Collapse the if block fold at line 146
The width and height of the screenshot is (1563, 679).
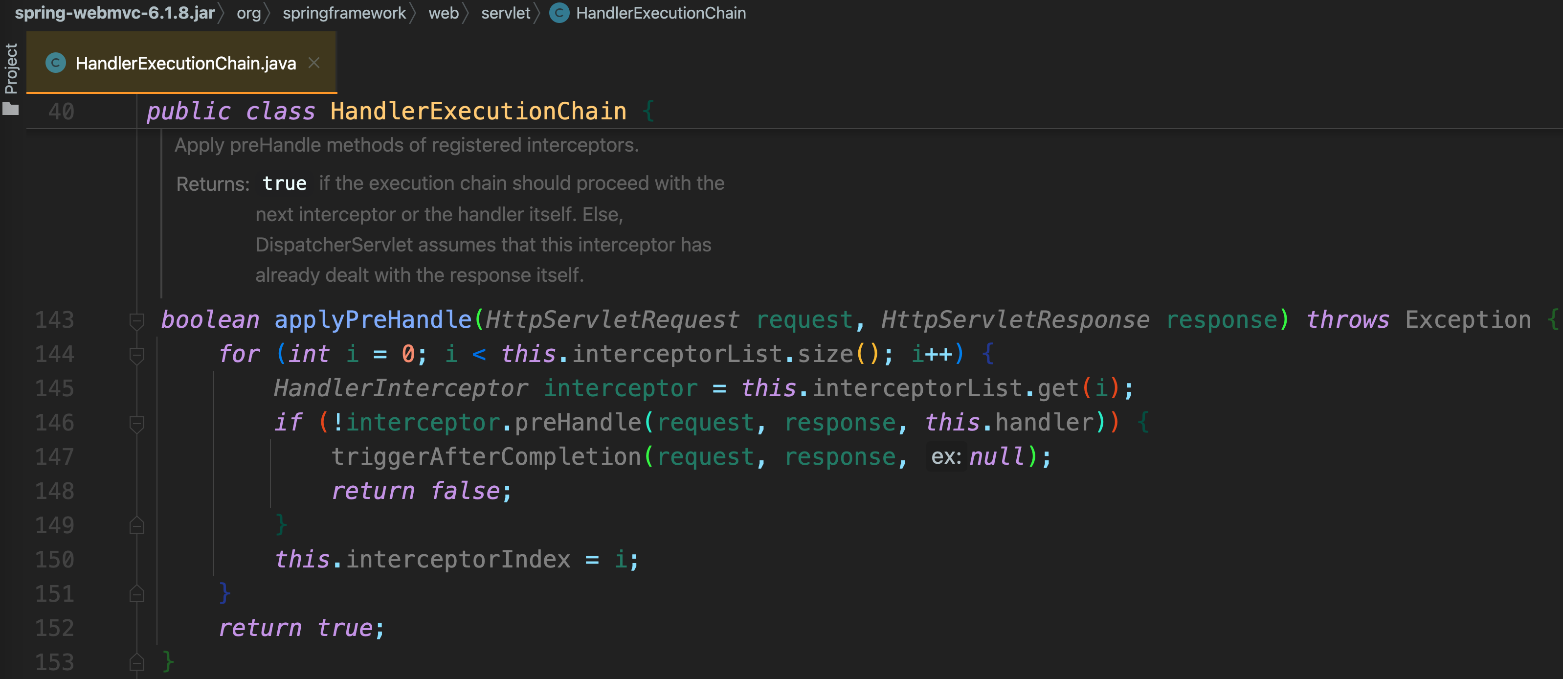136,423
